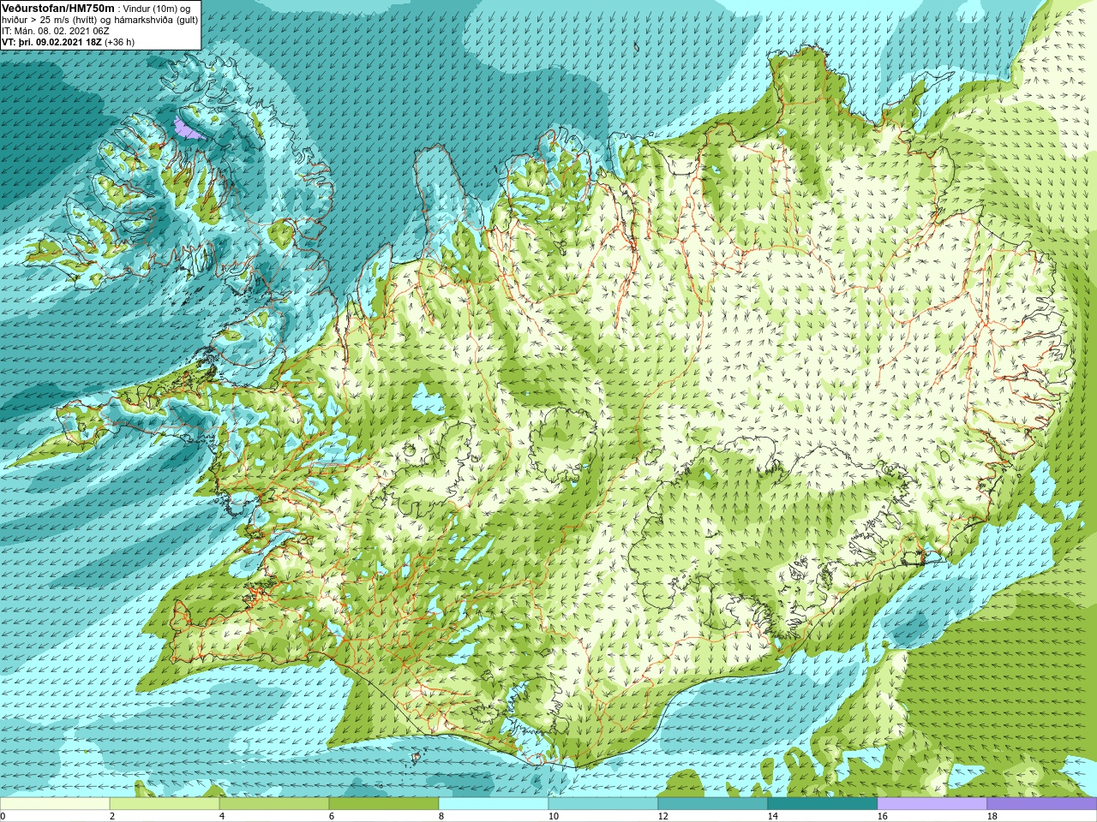1097x822 pixels.
Task: Select the dark teal 14–16 m/s legend swatch
Action: (823, 804)
